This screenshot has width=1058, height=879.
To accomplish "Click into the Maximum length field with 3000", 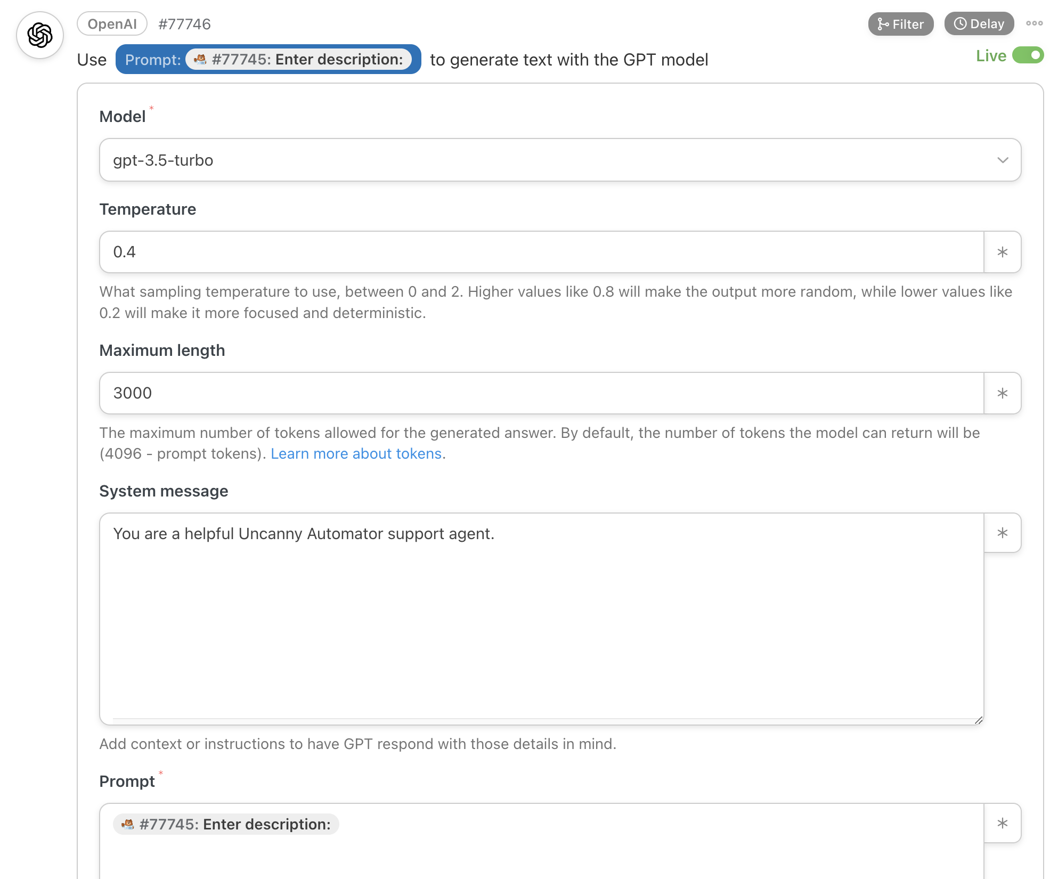I will point(541,393).
